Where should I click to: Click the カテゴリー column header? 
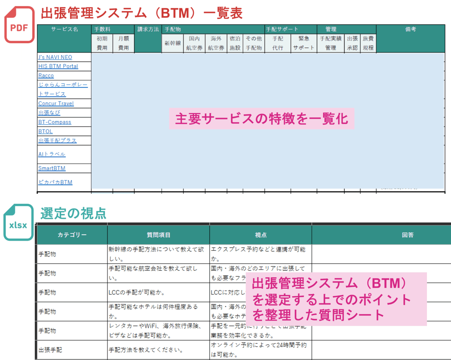click(72, 235)
